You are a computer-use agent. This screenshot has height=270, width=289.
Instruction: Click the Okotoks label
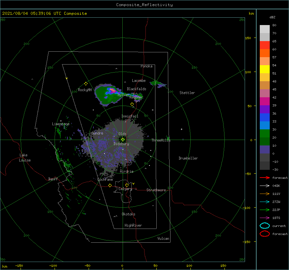[128, 214]
